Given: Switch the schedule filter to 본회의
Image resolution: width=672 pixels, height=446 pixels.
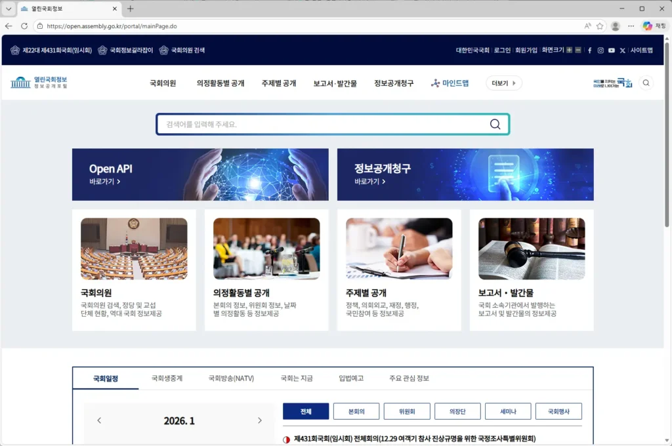Looking at the screenshot, I should (x=355, y=411).
